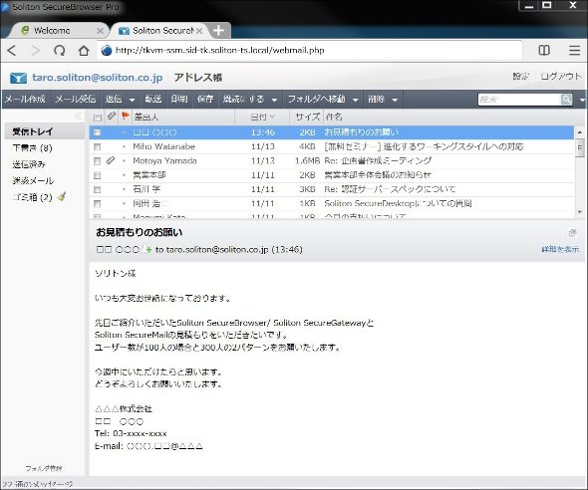The width and height of the screenshot is (588, 490).
Task: Click 詳細を表示 link
Action: click(560, 249)
